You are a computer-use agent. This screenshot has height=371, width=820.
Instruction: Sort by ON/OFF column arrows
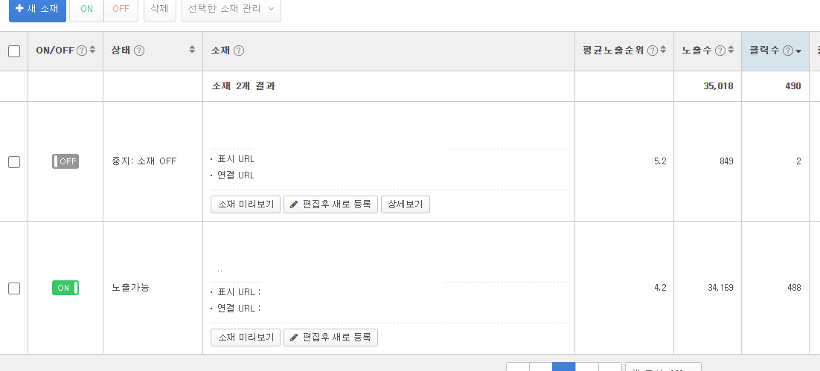tap(92, 50)
